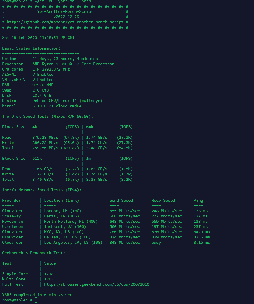Click the CPU cores value '1 @ 3792.872 MHz'
Screen dimensions: 254x304
pyautogui.click(x=51, y=69)
